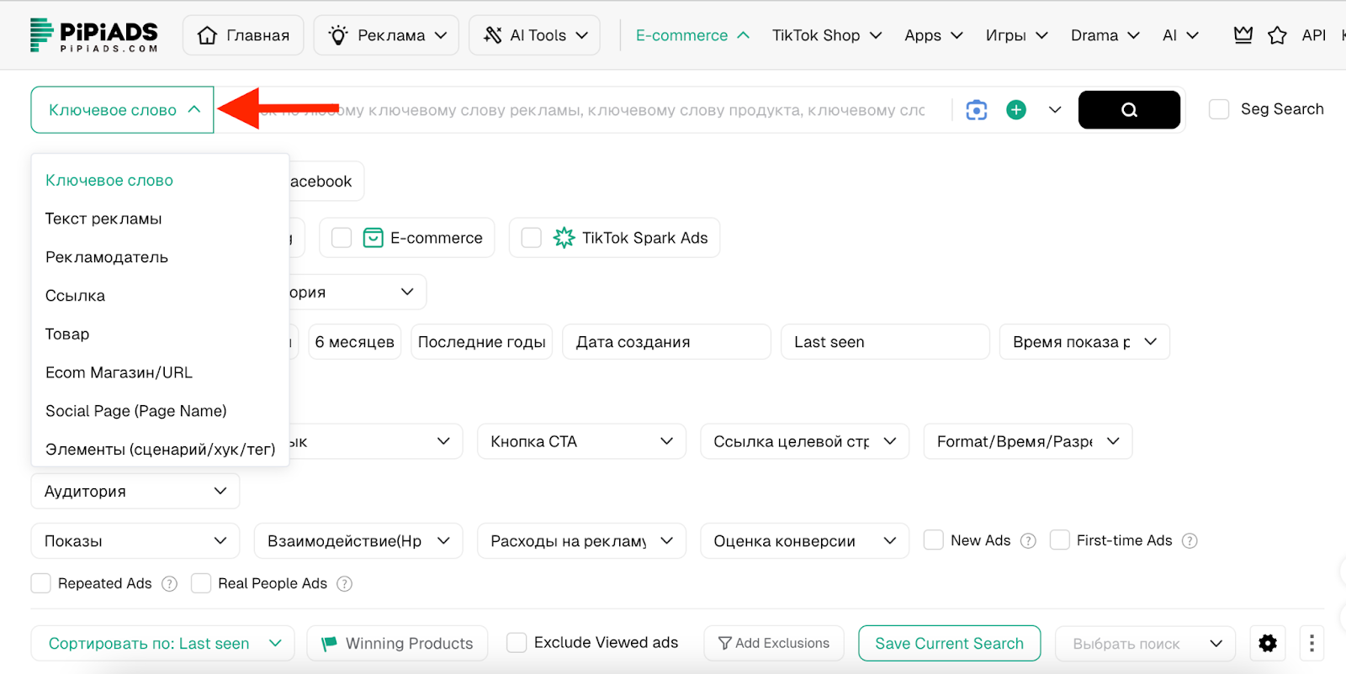This screenshot has width=1346, height=674.
Task: Click help icon next to New Ads
Action: (1028, 541)
